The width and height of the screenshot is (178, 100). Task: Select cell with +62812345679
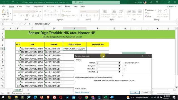coord(54,52)
